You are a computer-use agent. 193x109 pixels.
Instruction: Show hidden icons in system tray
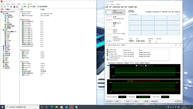pyautogui.click(x=166, y=107)
